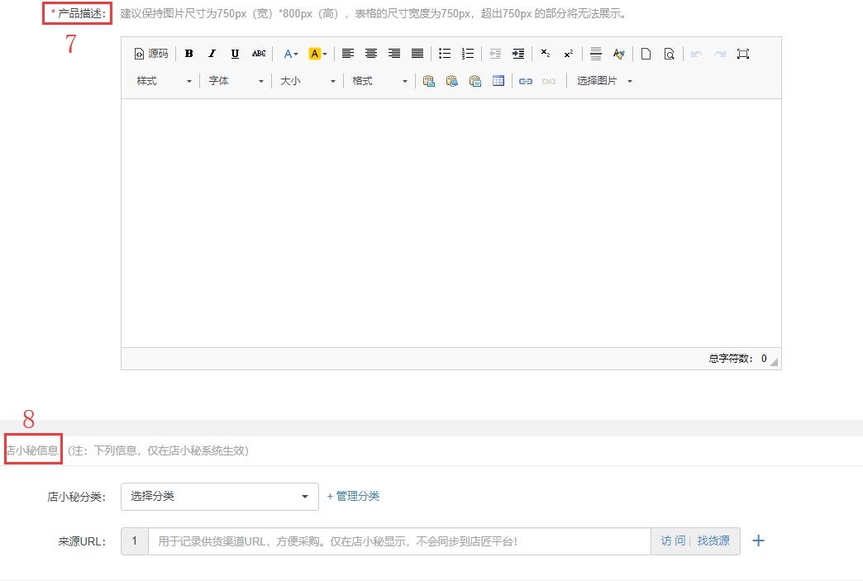Insert a table into the description
This screenshot has height=581, width=863.
click(498, 81)
